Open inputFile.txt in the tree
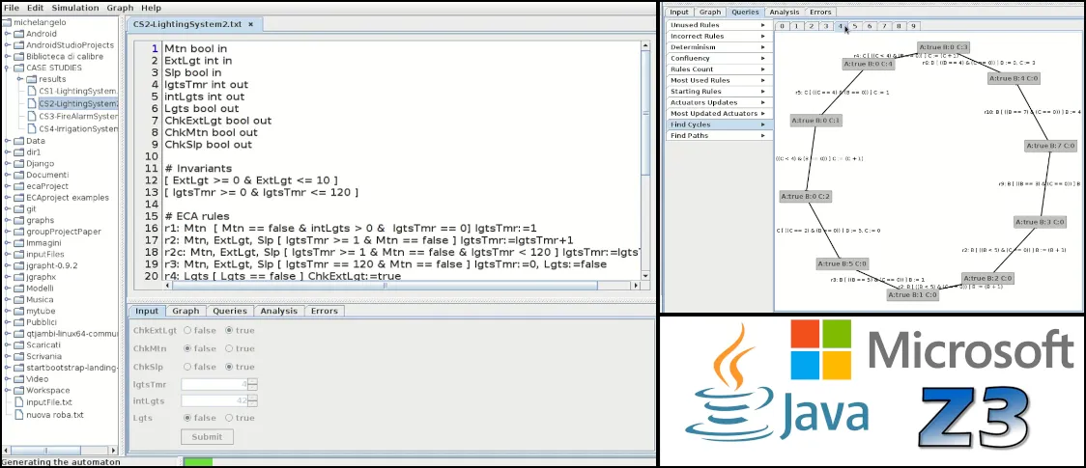 point(48,401)
